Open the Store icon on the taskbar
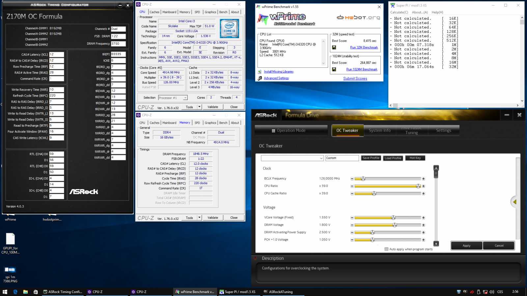This screenshot has height=296, width=527. coord(36,292)
